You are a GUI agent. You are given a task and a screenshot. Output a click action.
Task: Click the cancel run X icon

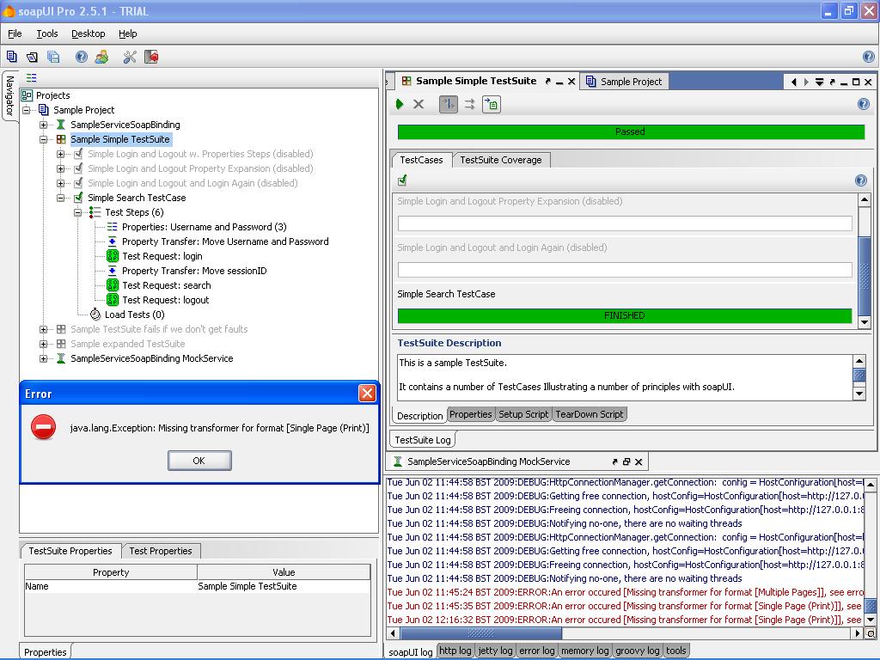[419, 104]
